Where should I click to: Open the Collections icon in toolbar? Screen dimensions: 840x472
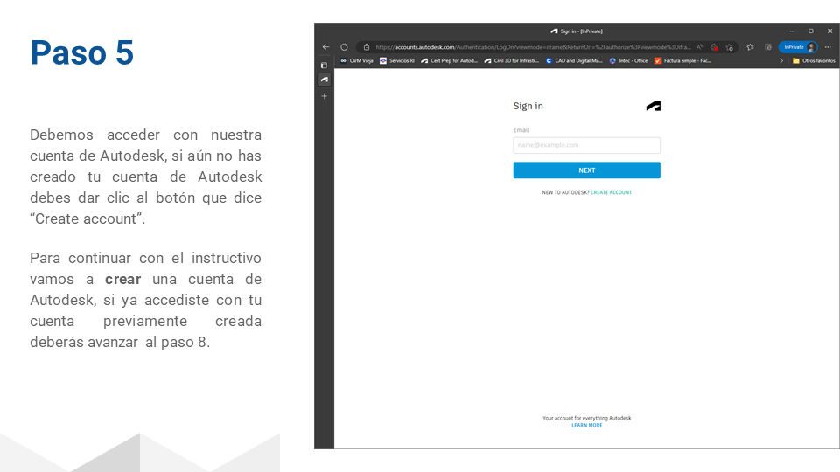click(768, 47)
